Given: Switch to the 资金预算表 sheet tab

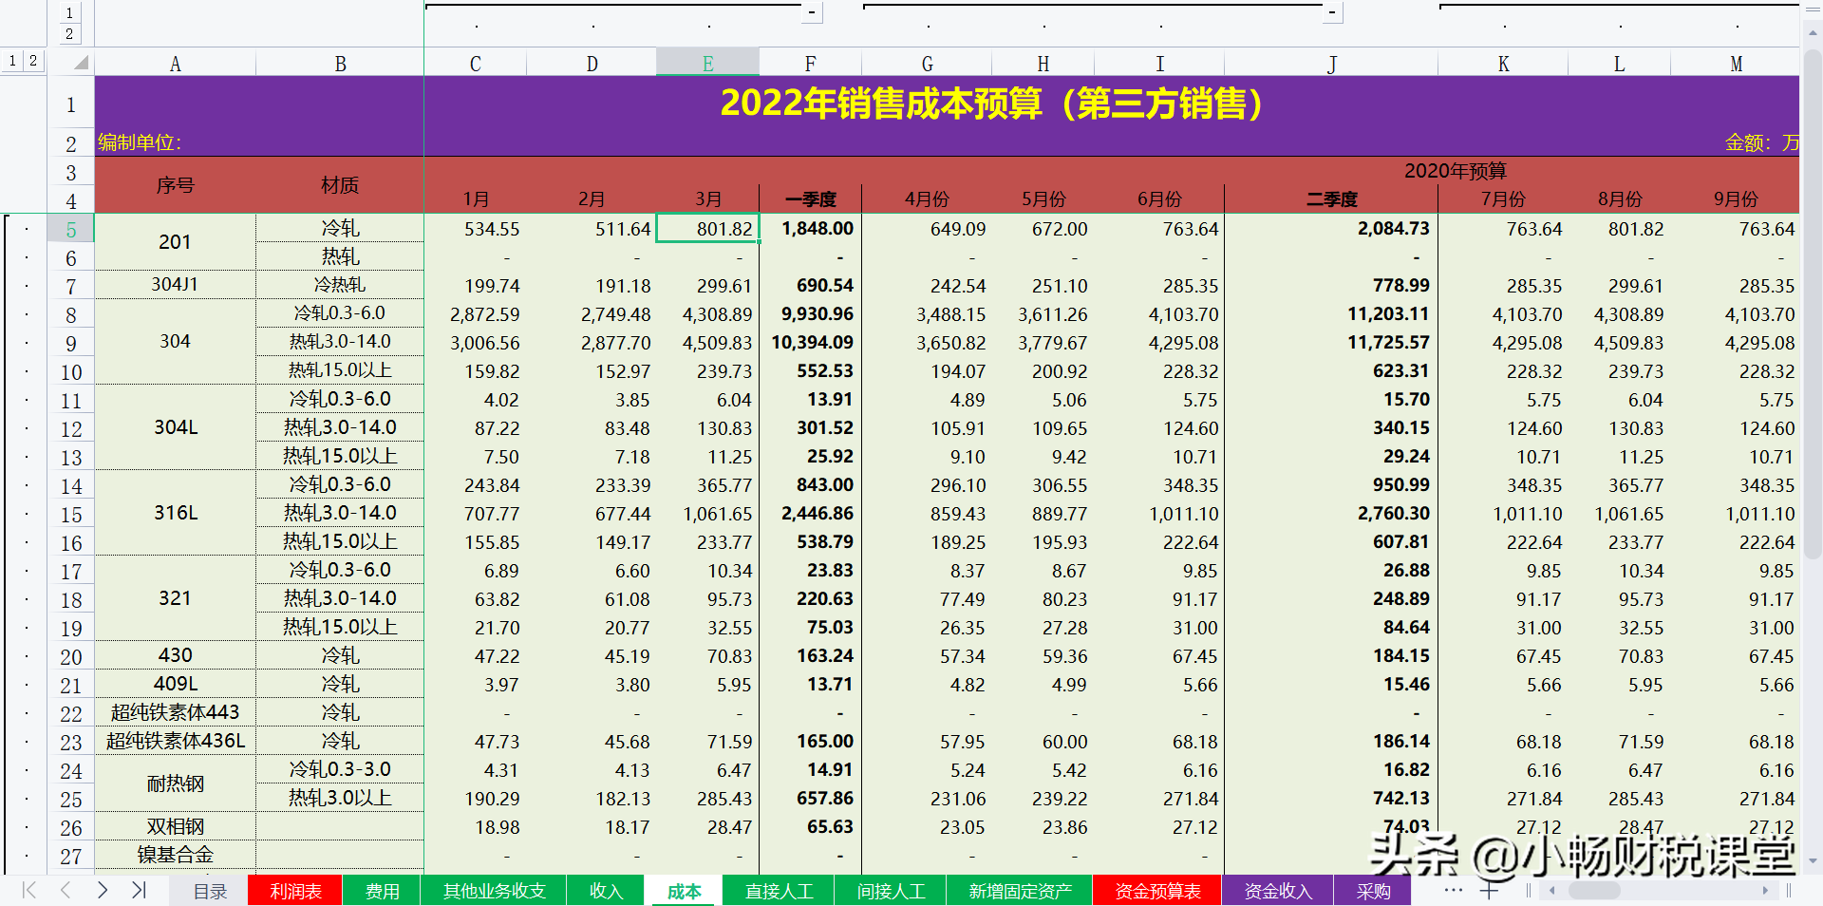Looking at the screenshot, I should tap(1156, 891).
